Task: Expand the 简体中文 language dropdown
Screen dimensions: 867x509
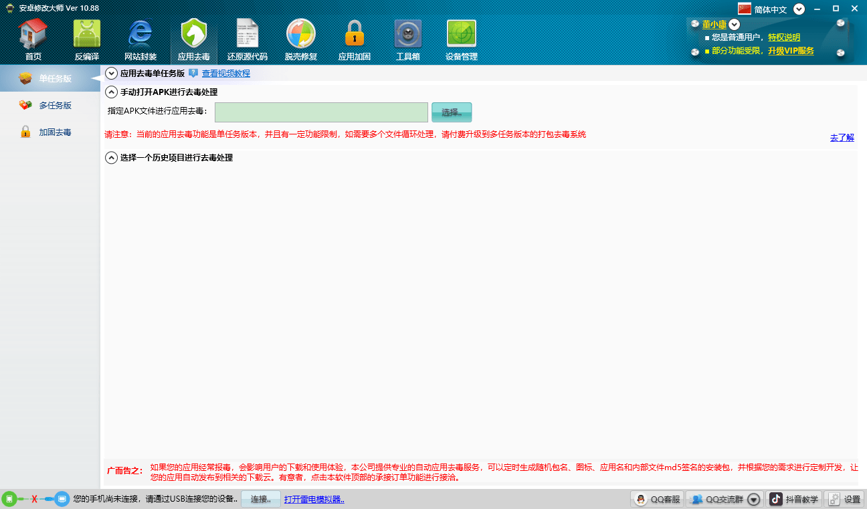Action: click(799, 9)
